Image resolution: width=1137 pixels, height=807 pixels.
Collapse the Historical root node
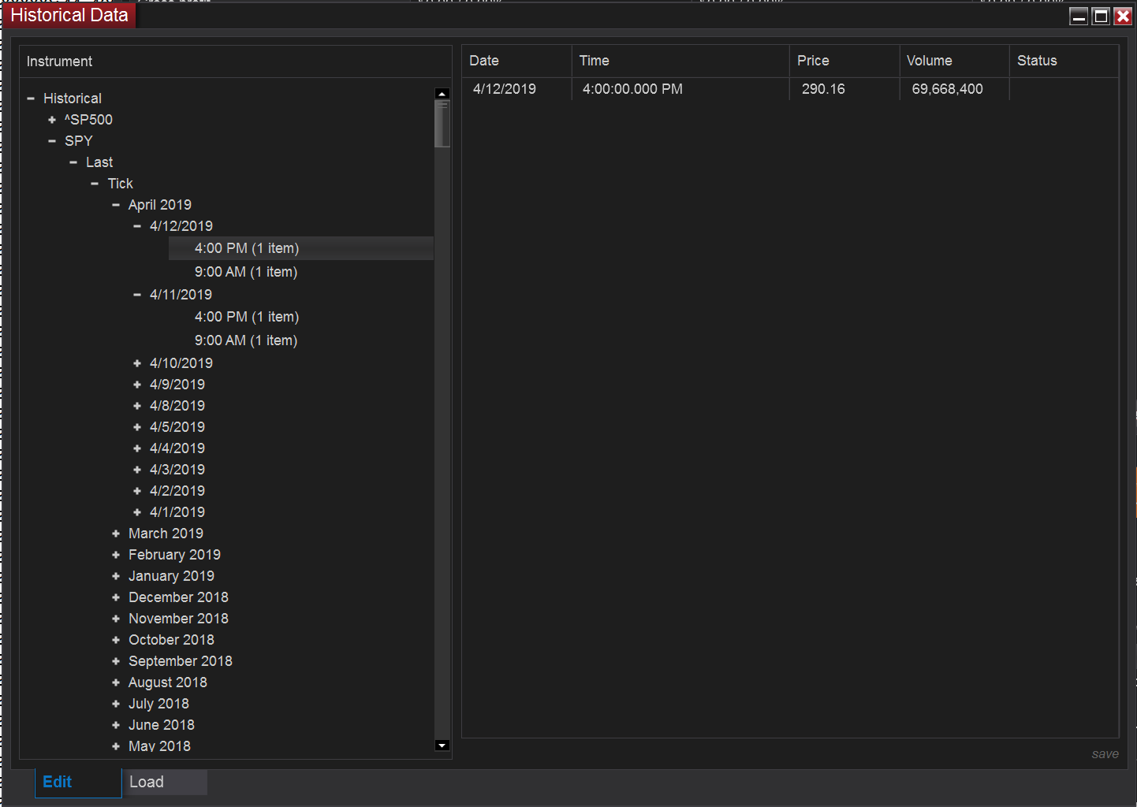point(31,99)
